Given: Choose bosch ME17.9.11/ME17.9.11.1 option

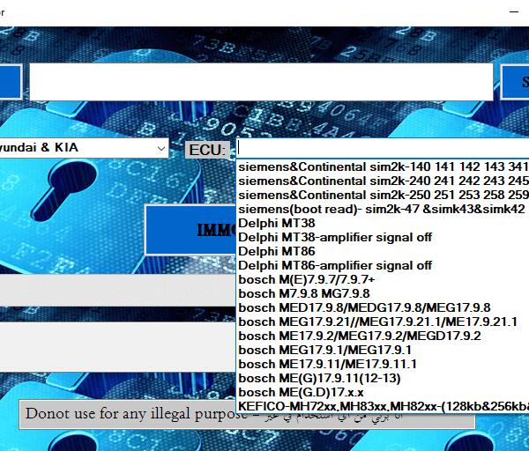Looking at the screenshot, I should tap(327, 364).
